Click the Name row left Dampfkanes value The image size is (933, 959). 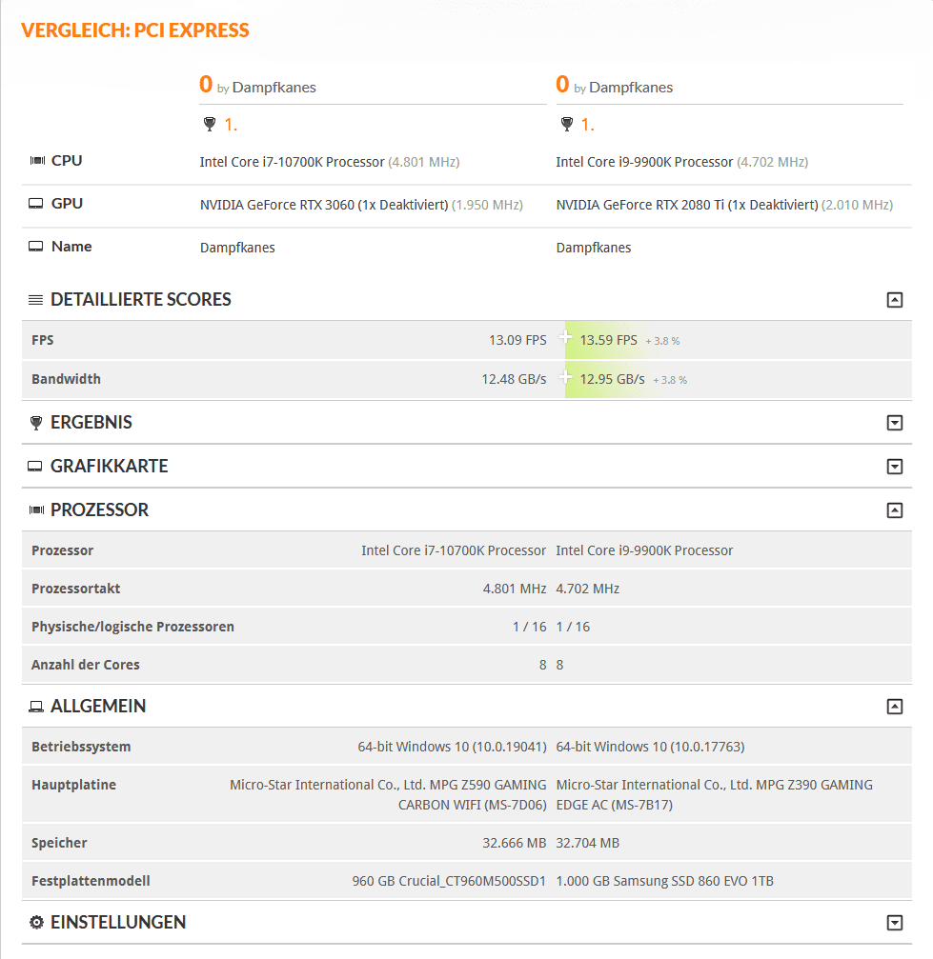click(x=237, y=248)
